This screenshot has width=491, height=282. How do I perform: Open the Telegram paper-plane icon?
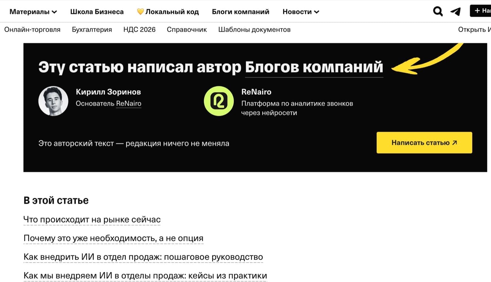point(456,11)
